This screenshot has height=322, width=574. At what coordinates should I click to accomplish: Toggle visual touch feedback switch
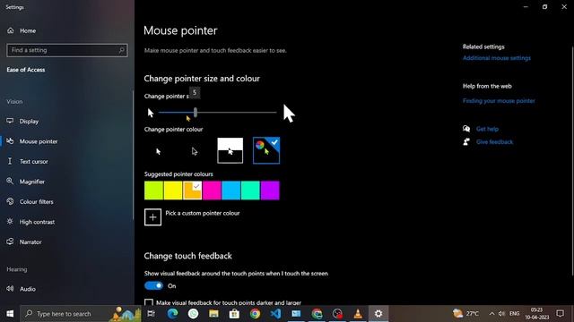click(153, 285)
